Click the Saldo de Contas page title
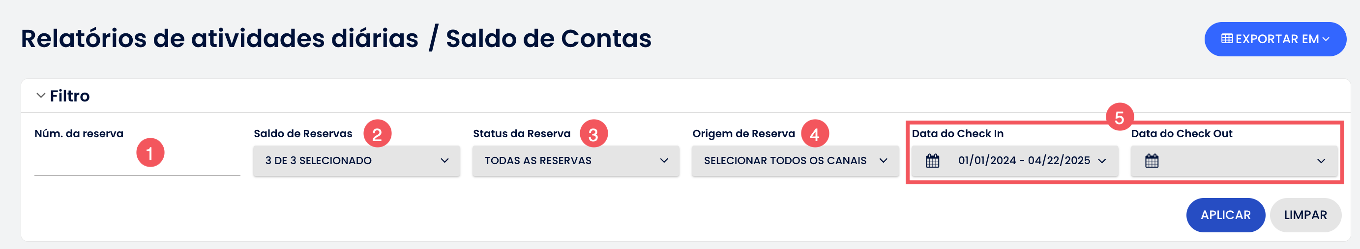Viewport: 1360px width, 249px height. (x=548, y=39)
